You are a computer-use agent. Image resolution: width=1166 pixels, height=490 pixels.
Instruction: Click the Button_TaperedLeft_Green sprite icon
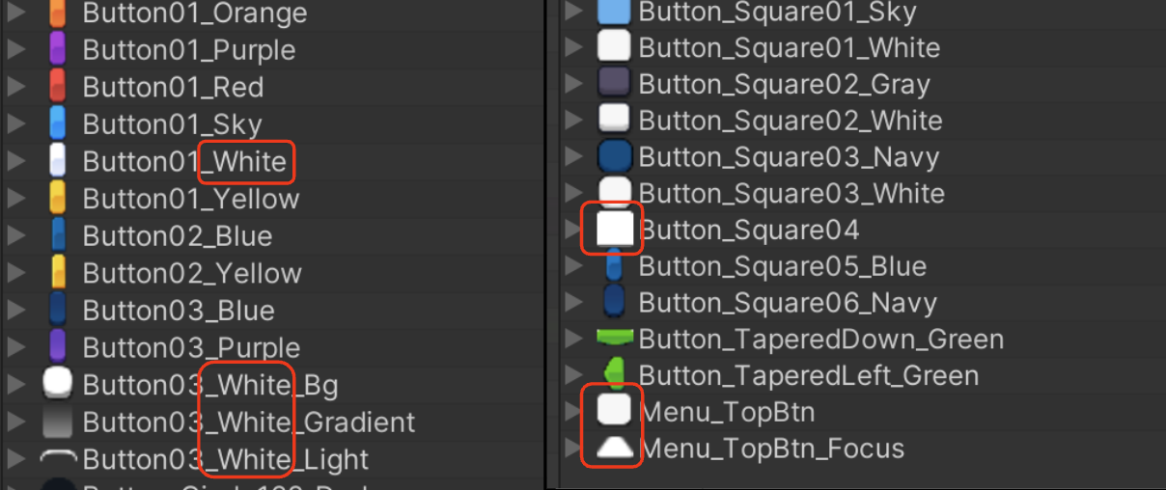[x=614, y=374]
